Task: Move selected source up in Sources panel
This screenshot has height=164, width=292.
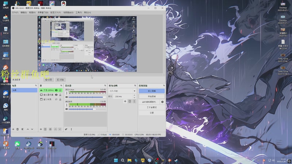Action: point(55,129)
